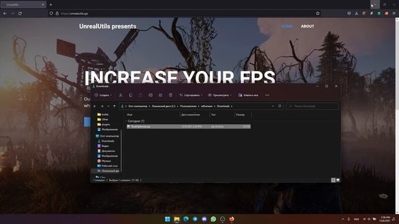Open Explorer recent locations chevron
This screenshot has width=399, height=224.
108,106
